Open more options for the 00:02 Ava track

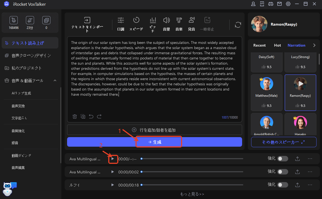[310, 172]
